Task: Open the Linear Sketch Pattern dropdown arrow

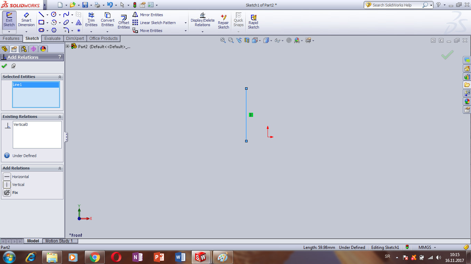Action: [186, 23]
